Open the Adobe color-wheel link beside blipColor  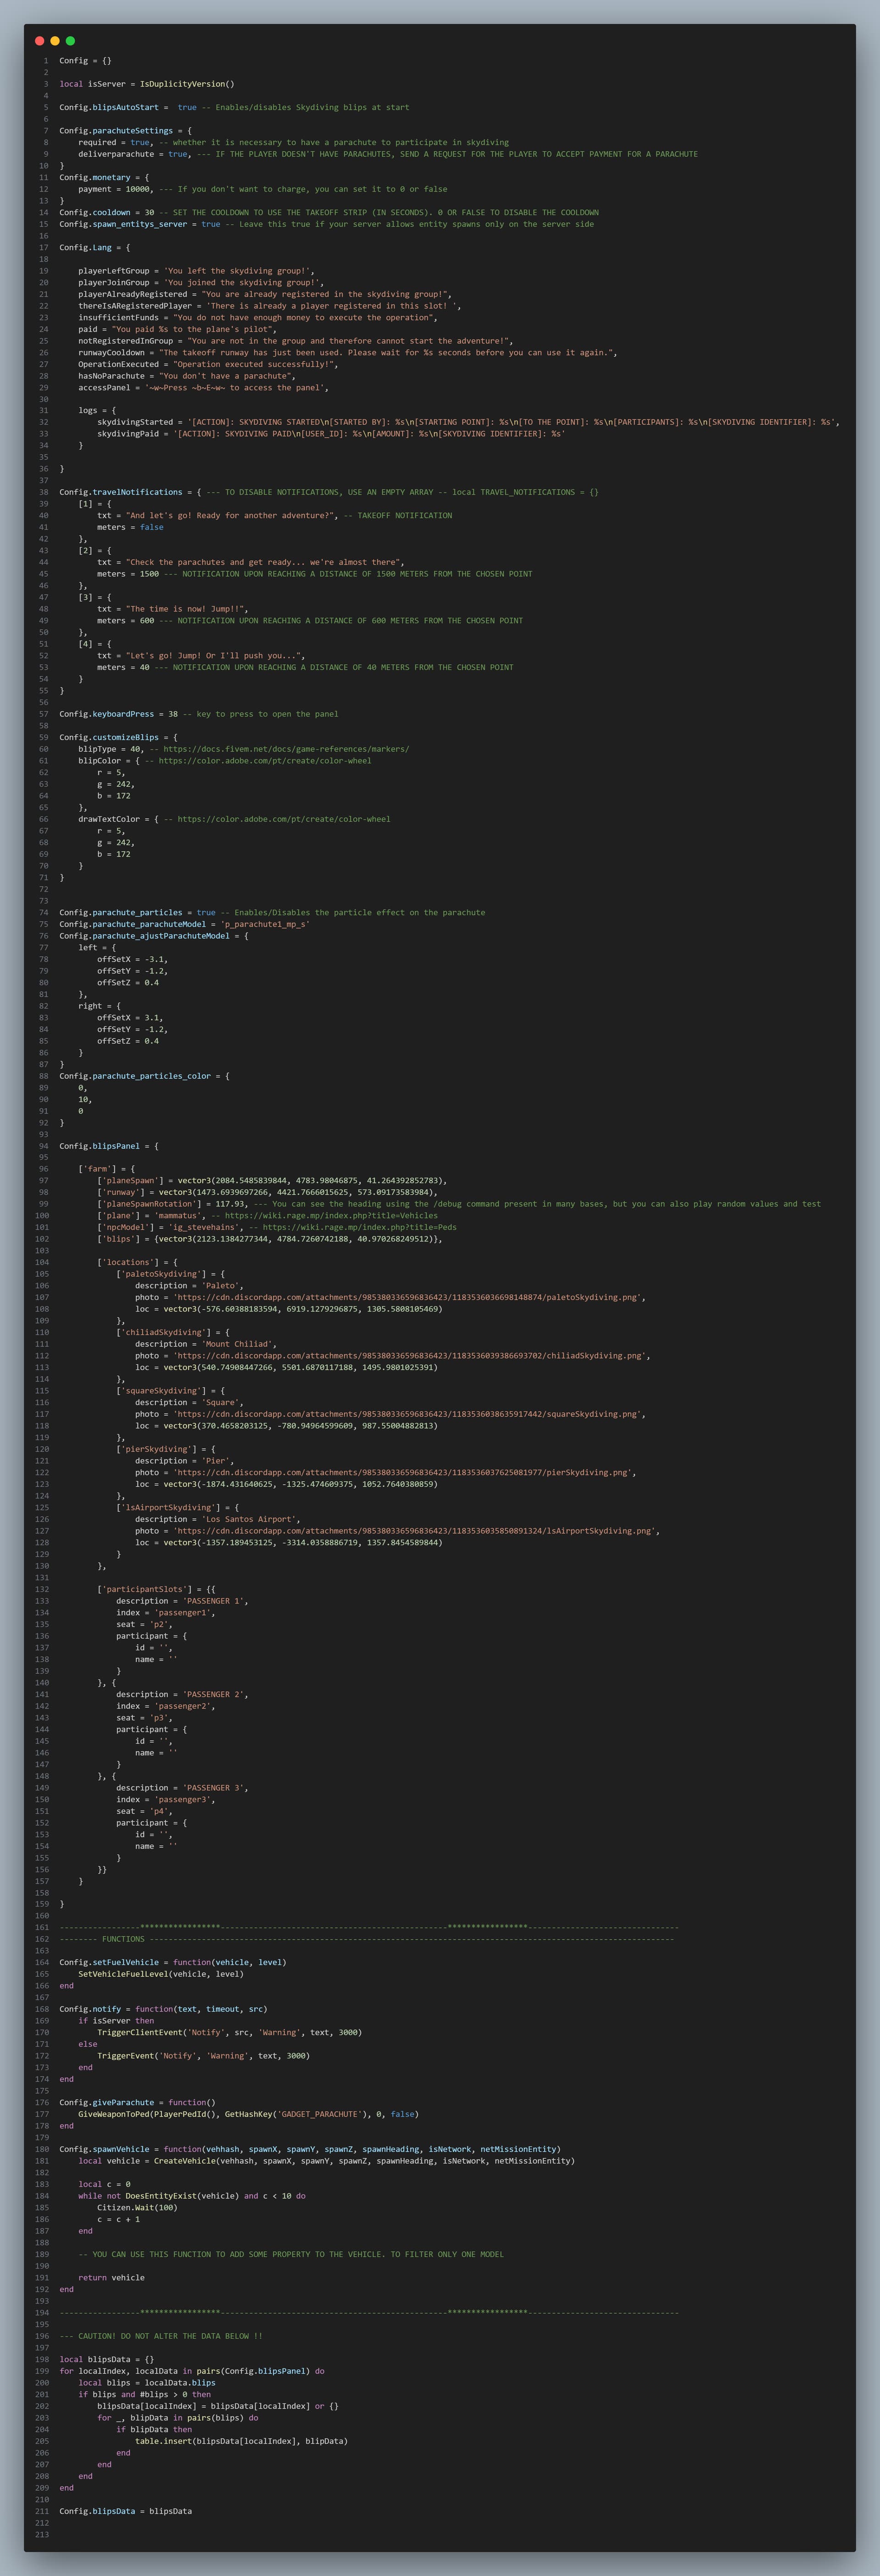265,761
